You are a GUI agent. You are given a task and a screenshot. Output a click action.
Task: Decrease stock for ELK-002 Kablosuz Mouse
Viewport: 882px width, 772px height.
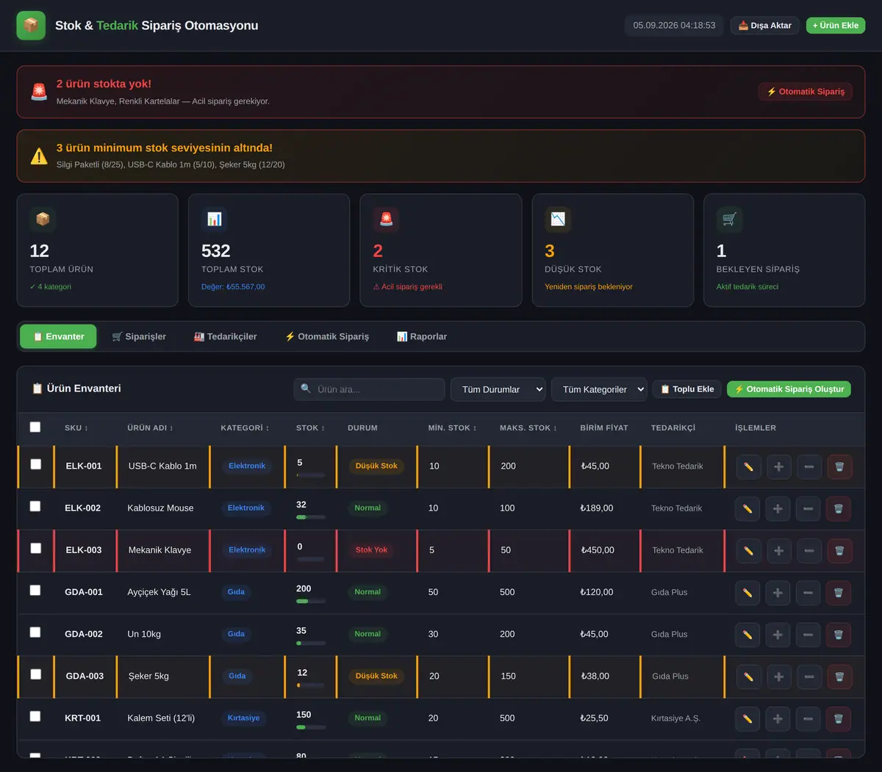click(x=808, y=508)
